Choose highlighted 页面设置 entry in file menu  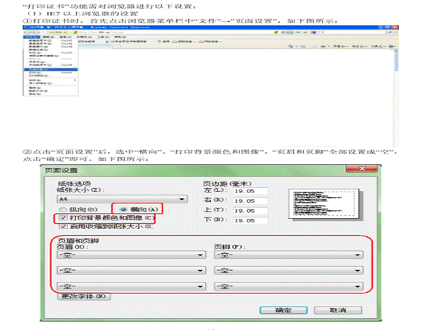(51, 70)
